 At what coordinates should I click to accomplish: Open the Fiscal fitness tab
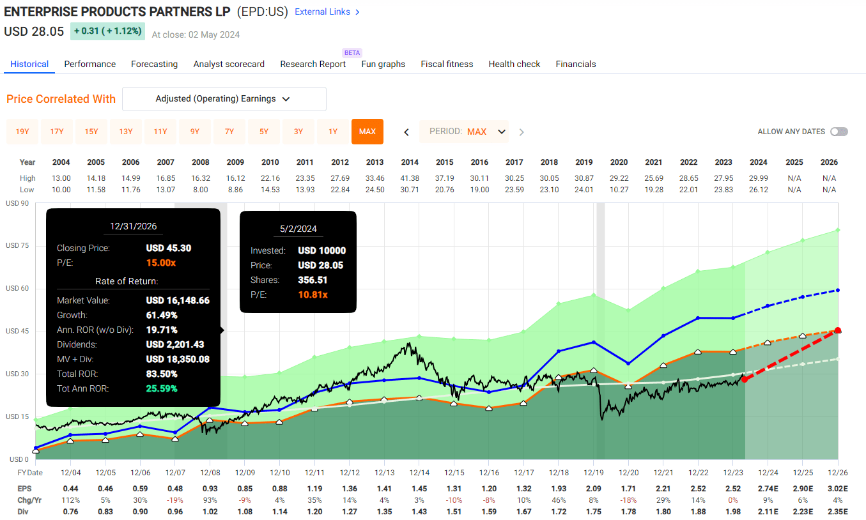point(446,64)
